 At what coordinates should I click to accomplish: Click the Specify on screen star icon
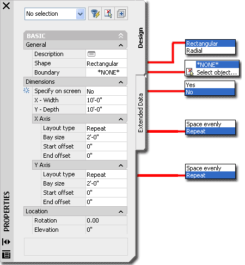coord(27,90)
